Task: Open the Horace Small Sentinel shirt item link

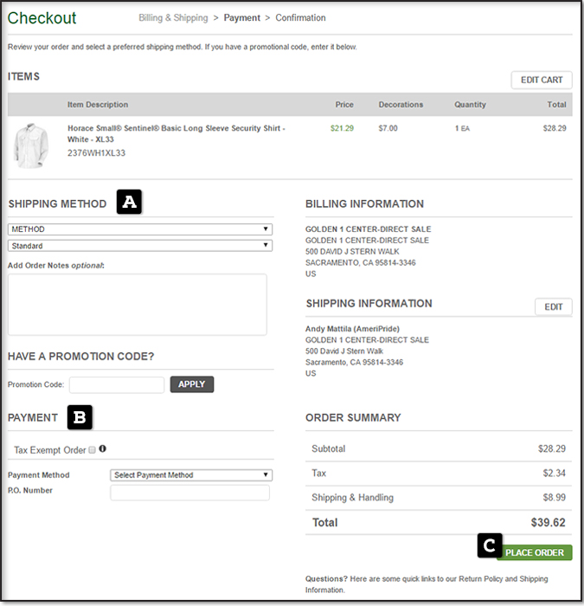Action: (x=176, y=133)
